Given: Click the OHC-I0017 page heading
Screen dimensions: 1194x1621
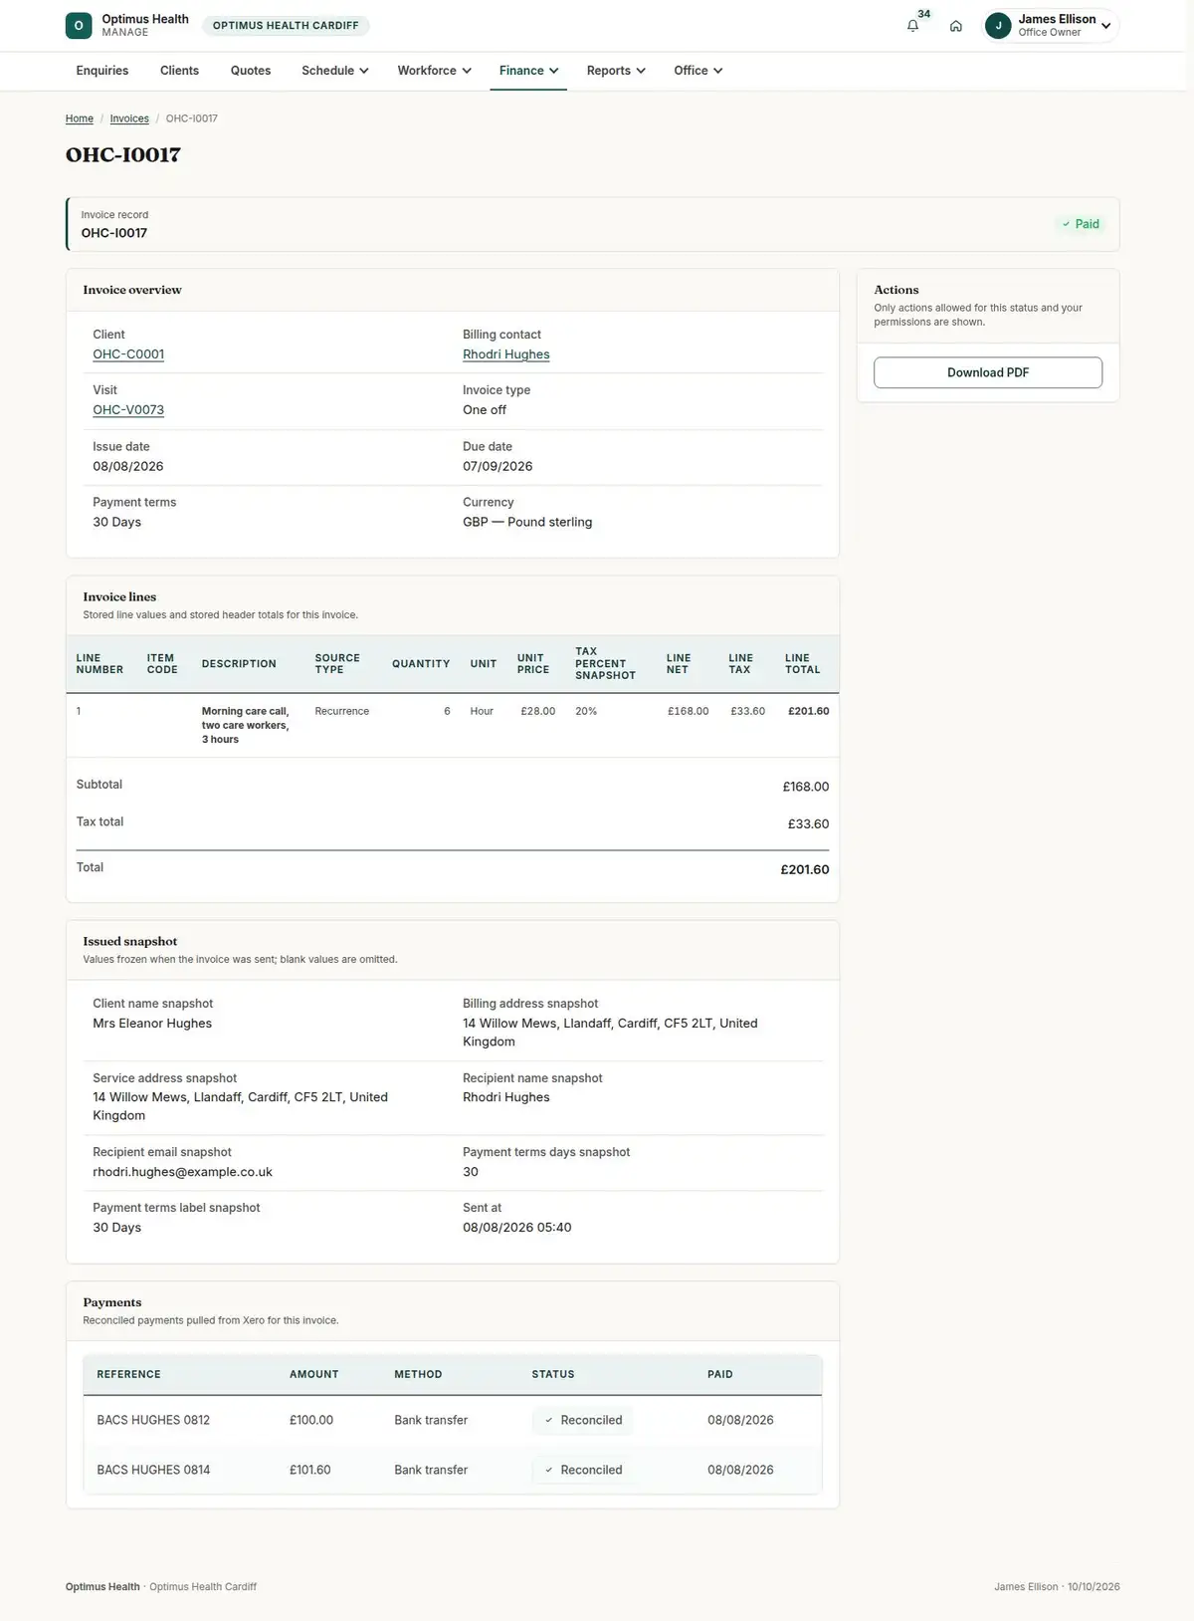Looking at the screenshot, I should coord(123,154).
